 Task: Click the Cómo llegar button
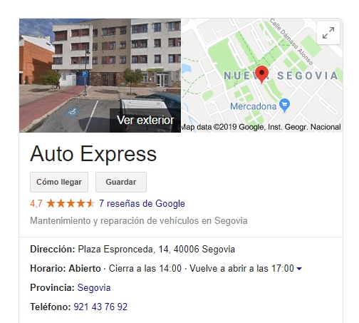tap(59, 182)
